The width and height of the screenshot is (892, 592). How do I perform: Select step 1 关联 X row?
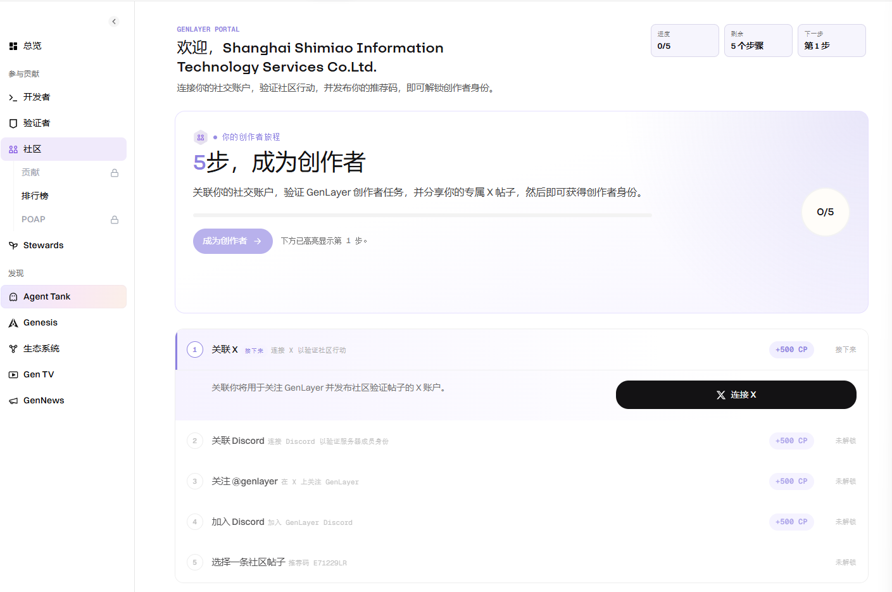click(x=522, y=350)
